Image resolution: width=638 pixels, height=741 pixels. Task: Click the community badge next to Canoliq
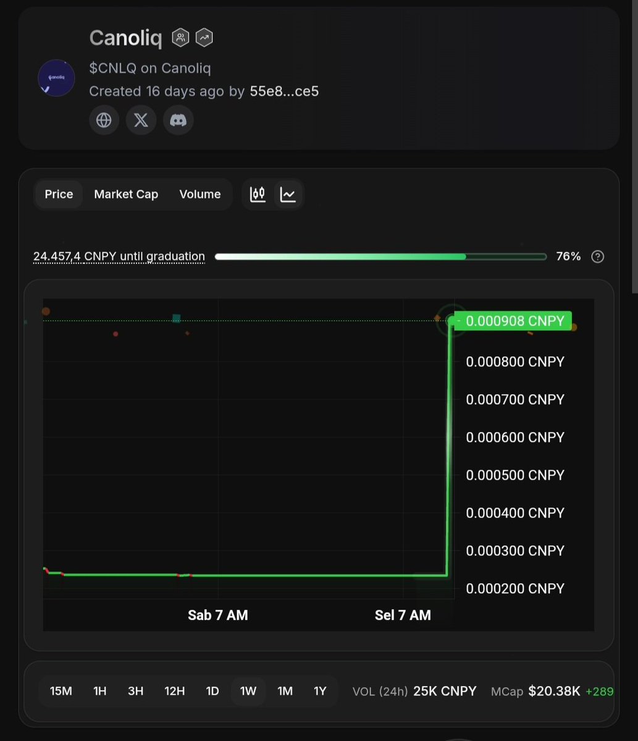click(180, 37)
